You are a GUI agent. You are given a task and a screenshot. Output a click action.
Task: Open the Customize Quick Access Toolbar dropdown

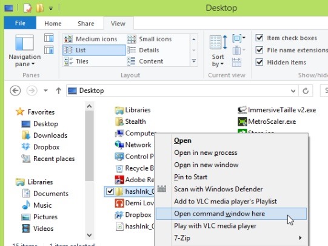point(51,9)
